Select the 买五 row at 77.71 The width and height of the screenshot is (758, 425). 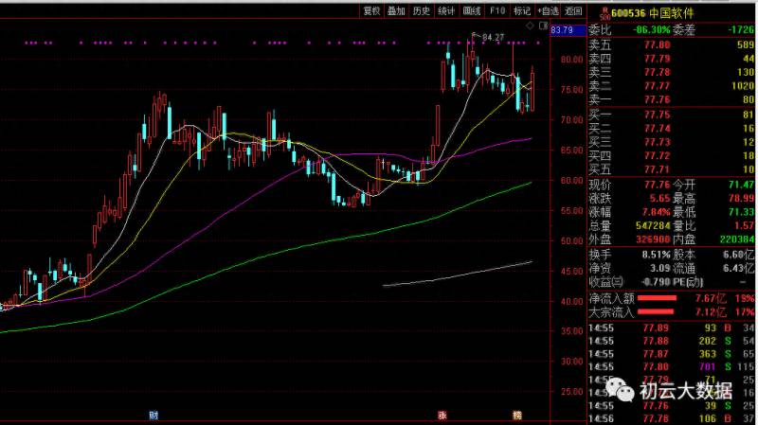672,169
